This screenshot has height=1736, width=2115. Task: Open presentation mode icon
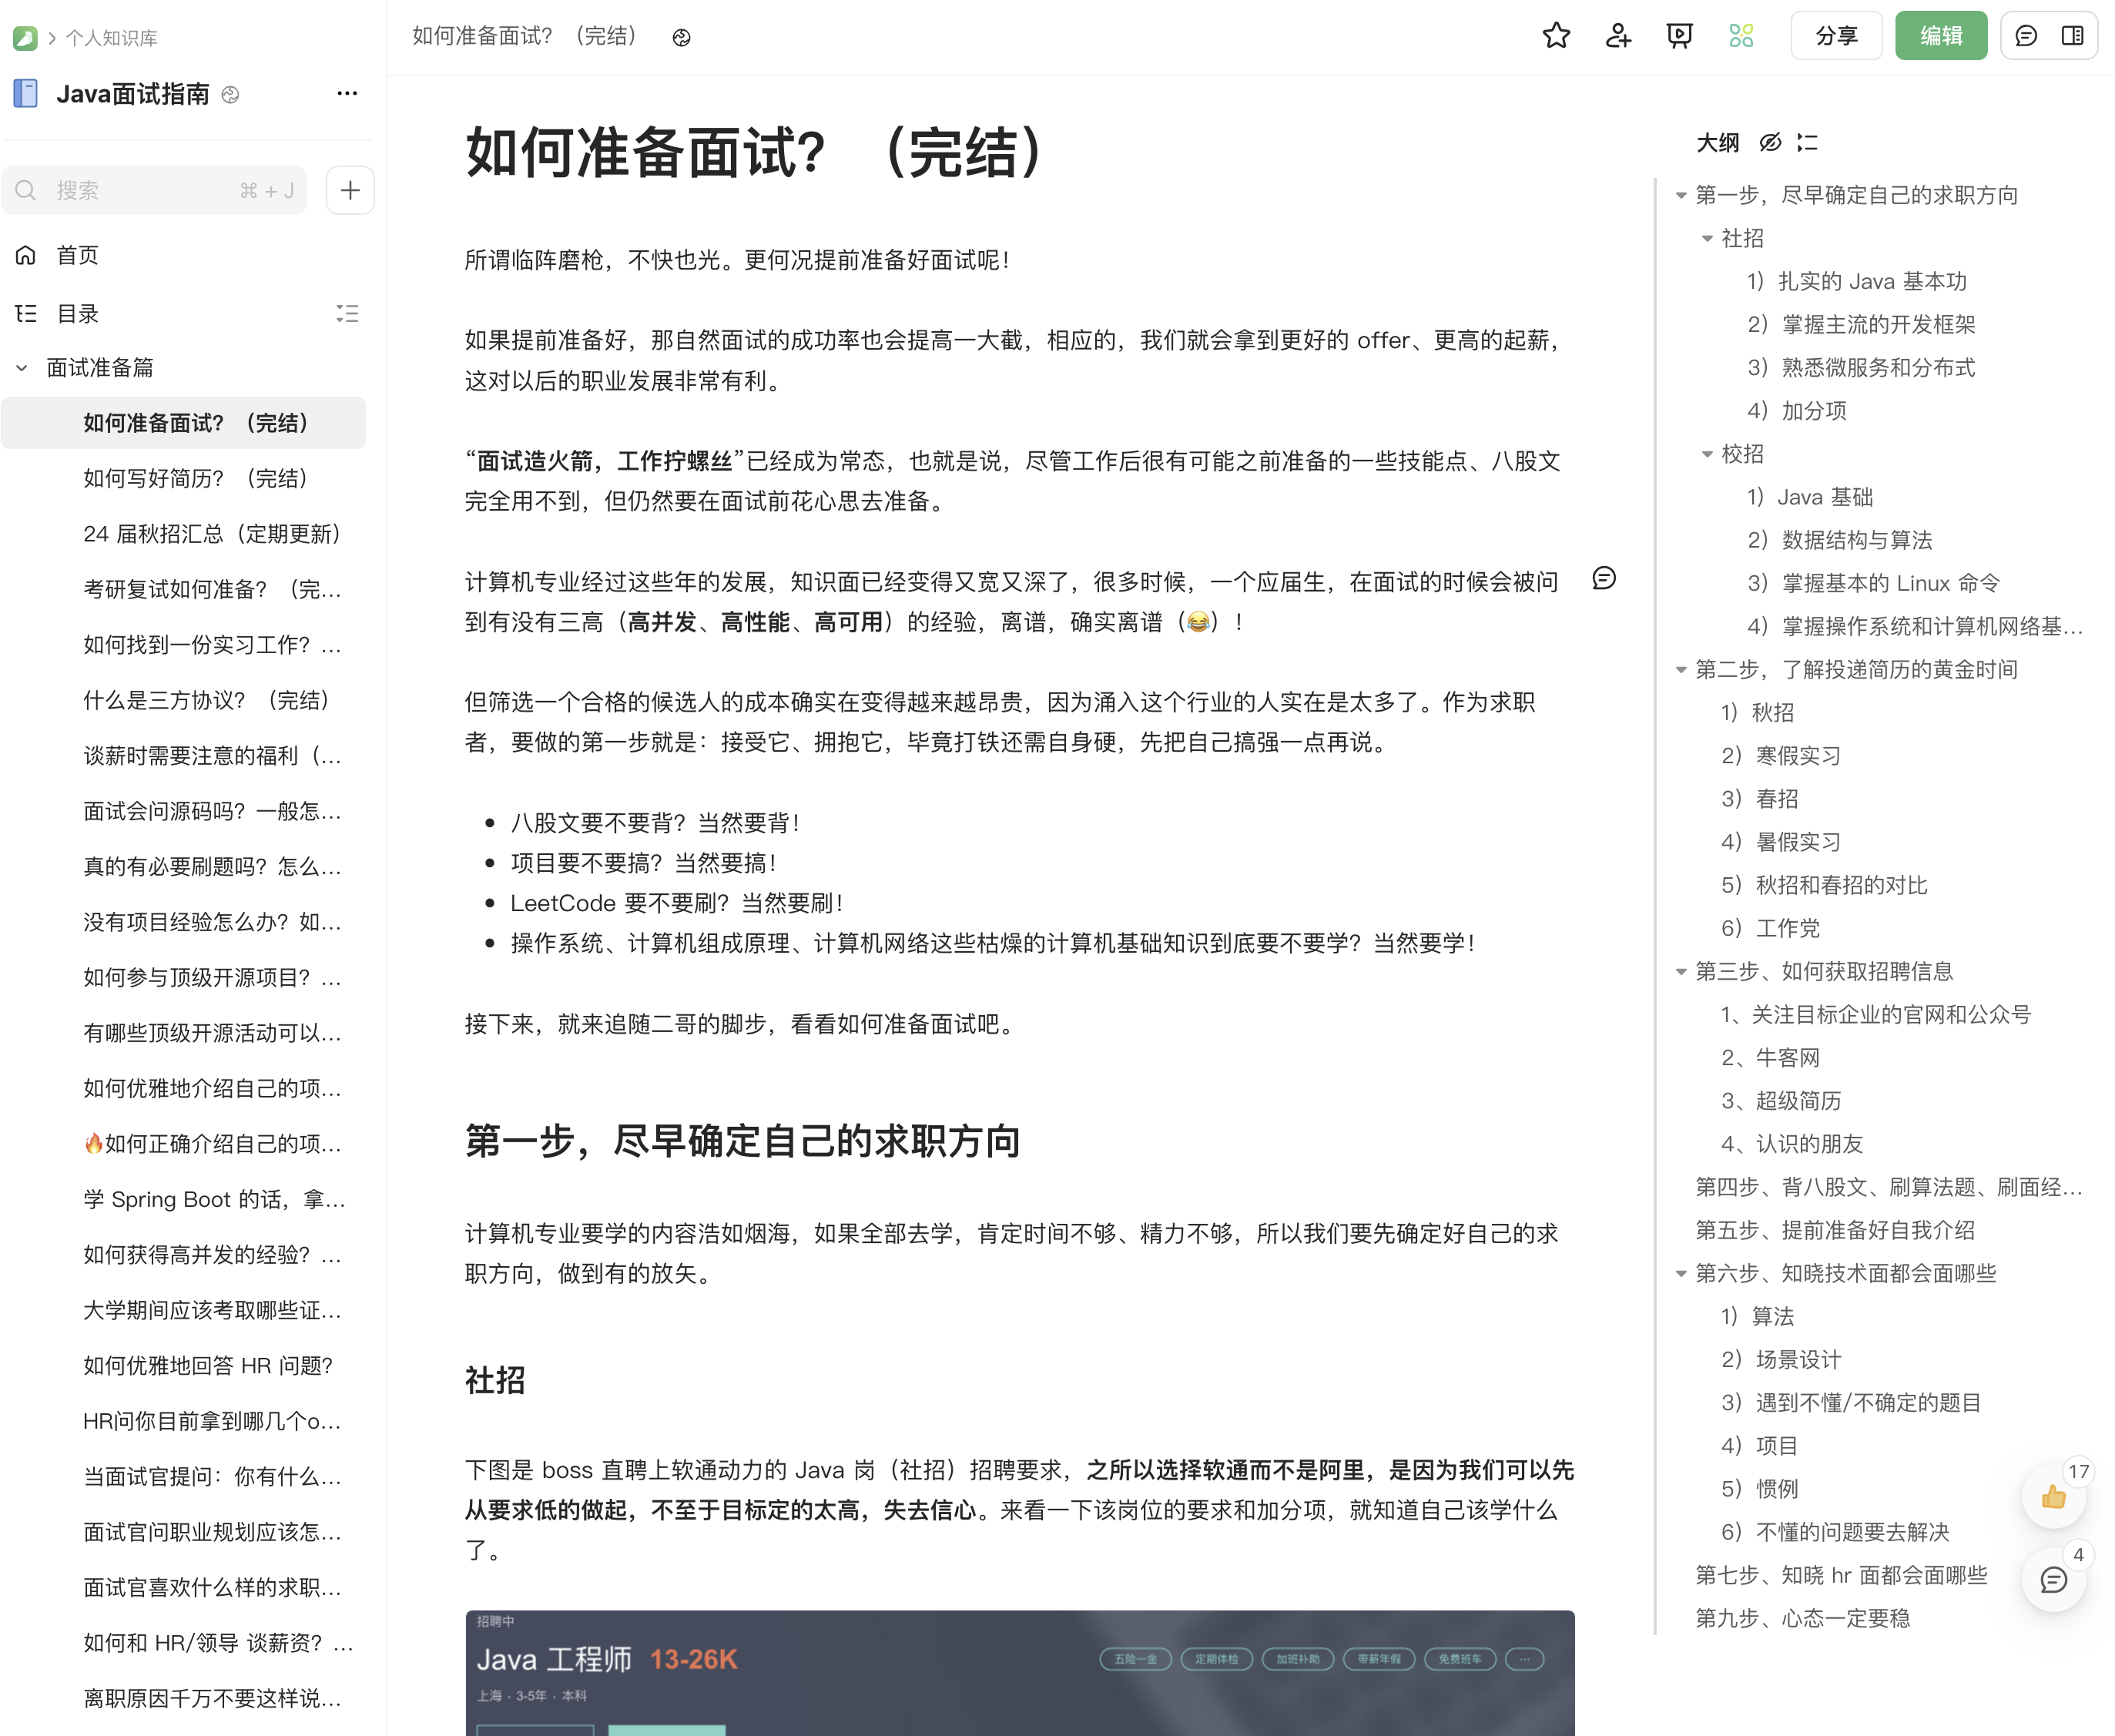pyautogui.click(x=1679, y=36)
